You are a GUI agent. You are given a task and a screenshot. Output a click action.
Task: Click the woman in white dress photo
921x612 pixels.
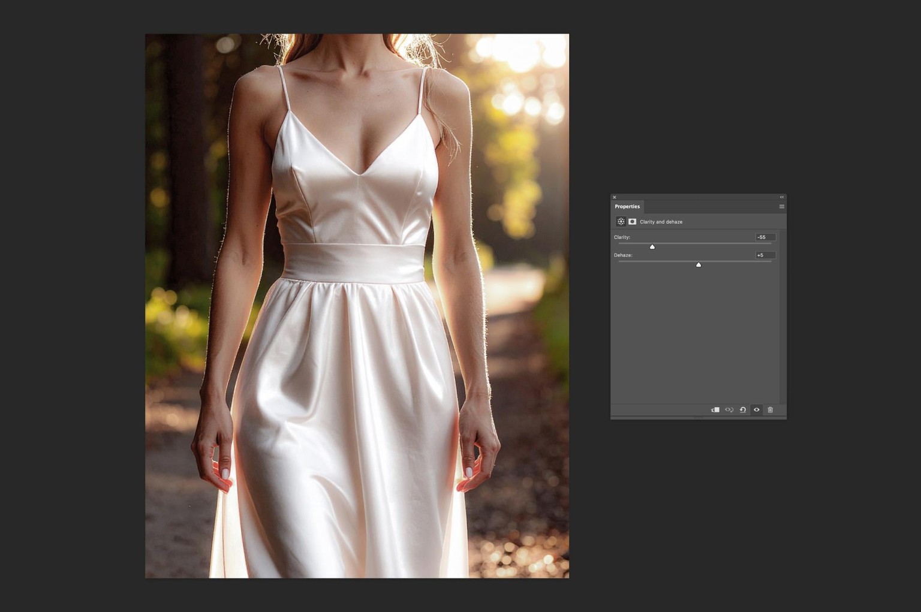tap(357, 306)
